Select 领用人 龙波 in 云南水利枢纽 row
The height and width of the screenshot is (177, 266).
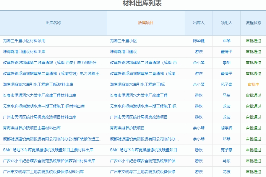[226, 106]
